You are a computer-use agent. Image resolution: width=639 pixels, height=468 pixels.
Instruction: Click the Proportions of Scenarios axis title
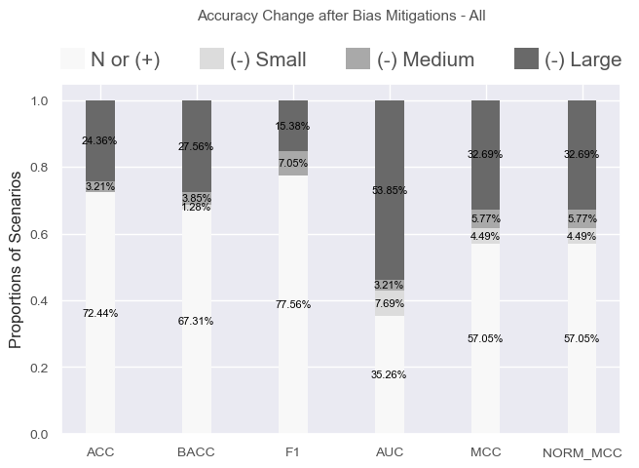15,260
